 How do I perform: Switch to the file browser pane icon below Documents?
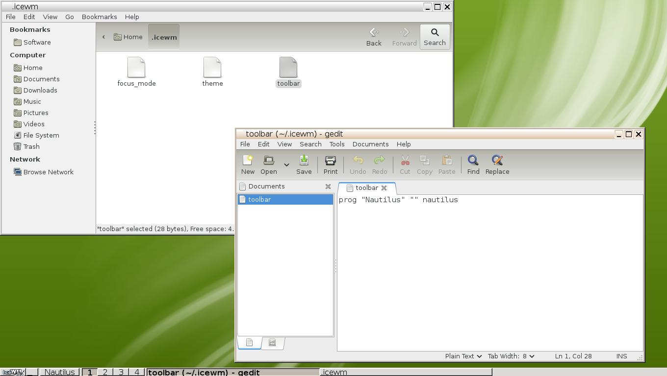[x=272, y=343]
